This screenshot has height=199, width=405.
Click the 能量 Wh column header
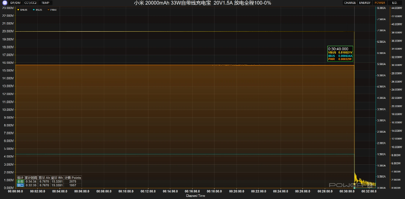[x=57, y=178]
